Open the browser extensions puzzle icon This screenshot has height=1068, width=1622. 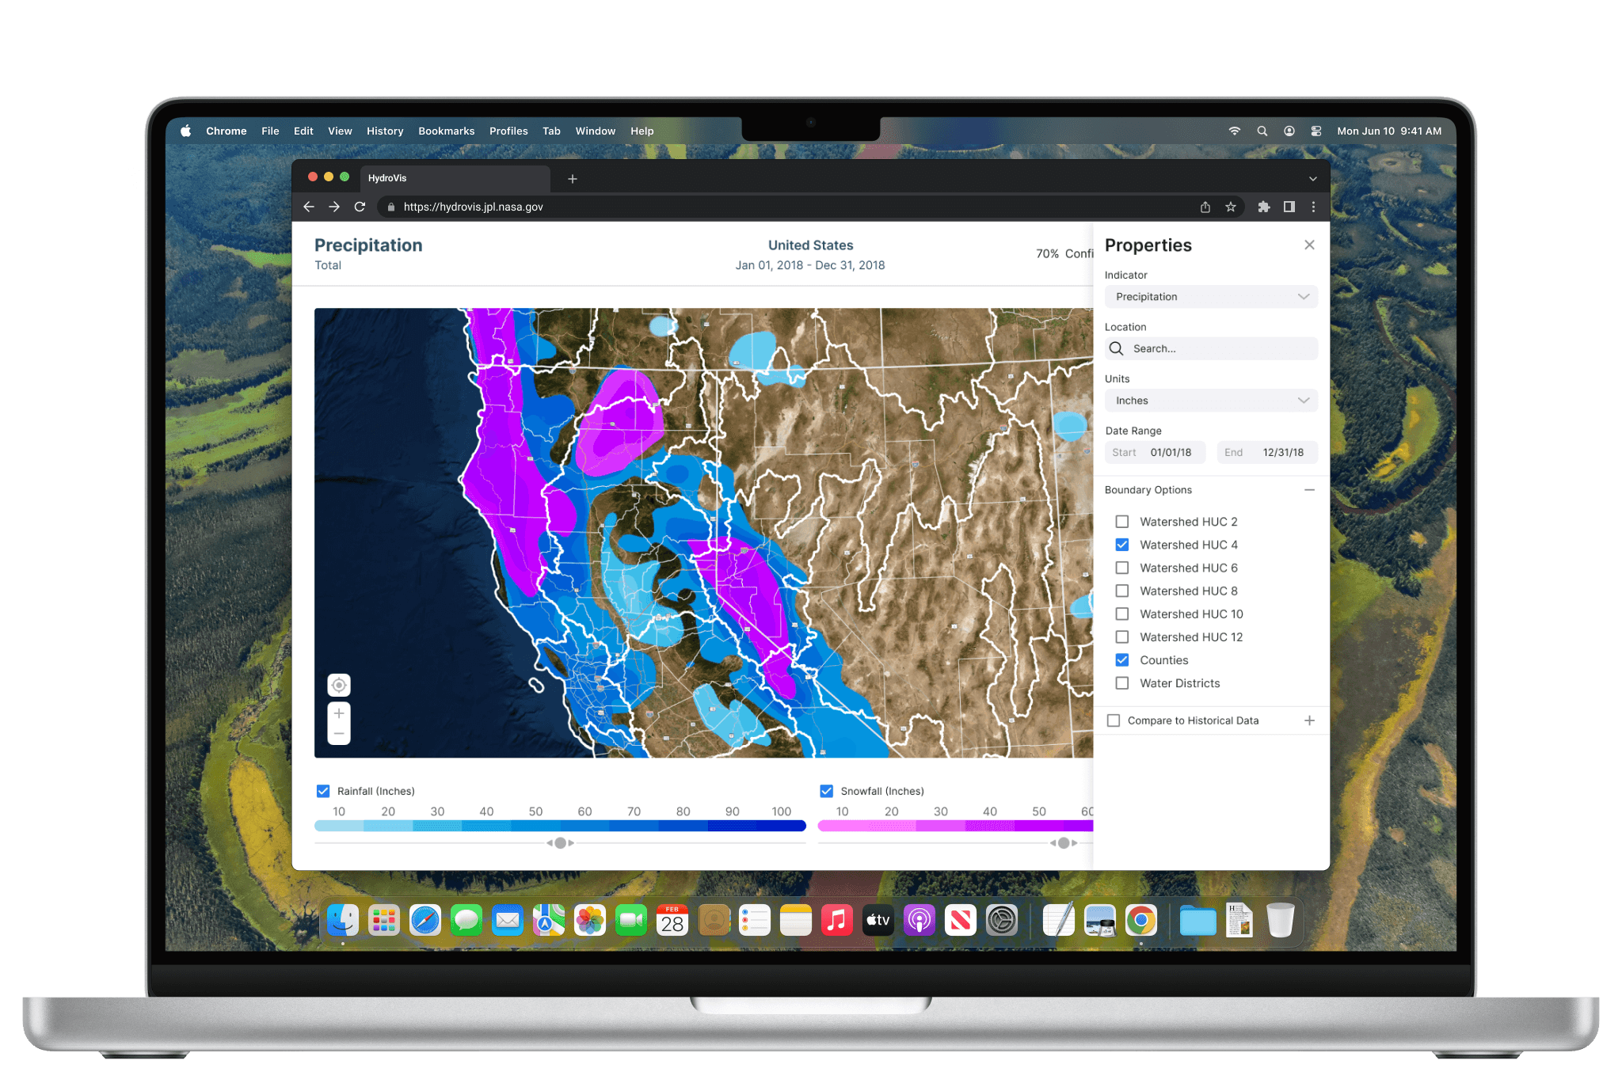[x=1263, y=207]
